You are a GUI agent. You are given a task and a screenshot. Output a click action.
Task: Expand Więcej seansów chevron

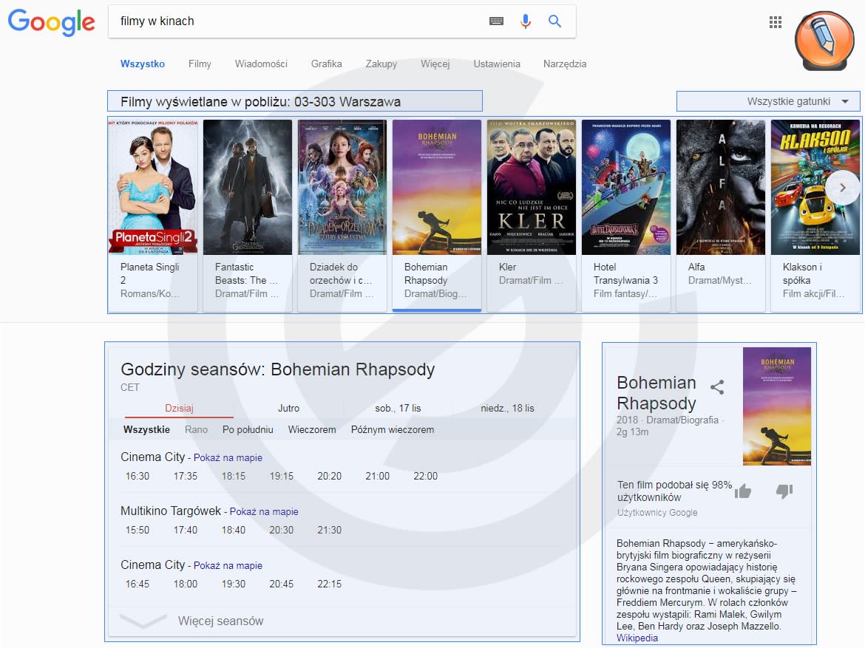pyautogui.click(x=143, y=621)
